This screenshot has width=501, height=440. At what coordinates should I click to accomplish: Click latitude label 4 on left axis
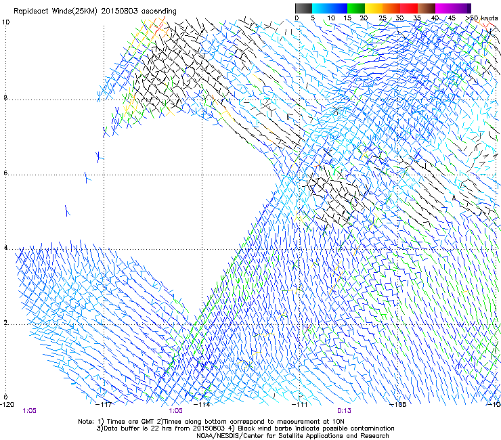tap(5, 248)
